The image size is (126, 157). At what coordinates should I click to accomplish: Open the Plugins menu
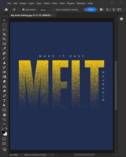[x=71, y=3]
